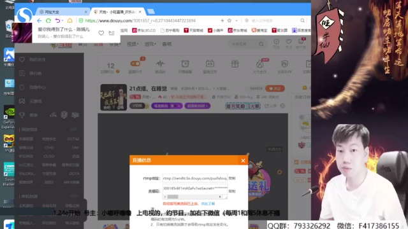Click the Sogou browser logo
Viewport: 408px width, 229px height.
[x=24, y=15]
